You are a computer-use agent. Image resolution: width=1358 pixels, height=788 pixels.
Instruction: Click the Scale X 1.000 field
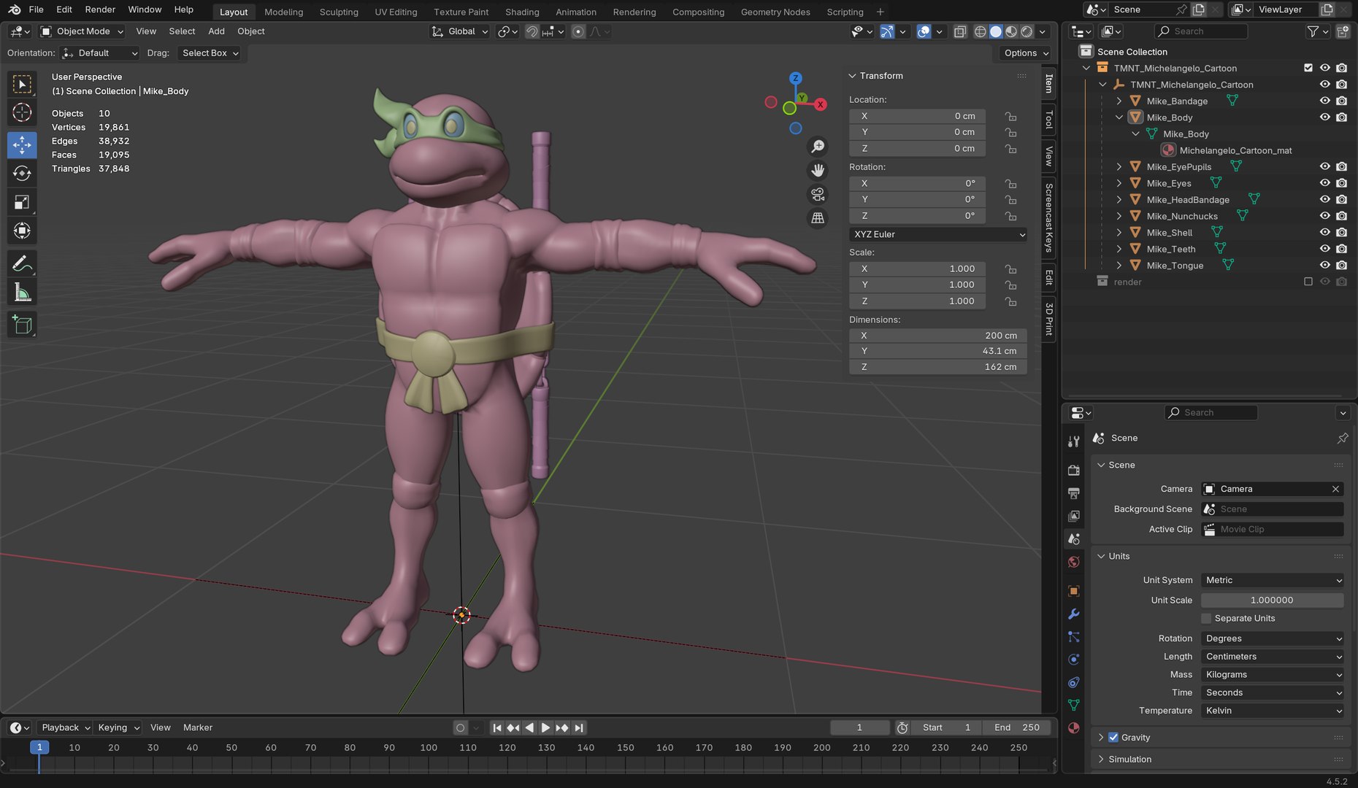(x=918, y=269)
